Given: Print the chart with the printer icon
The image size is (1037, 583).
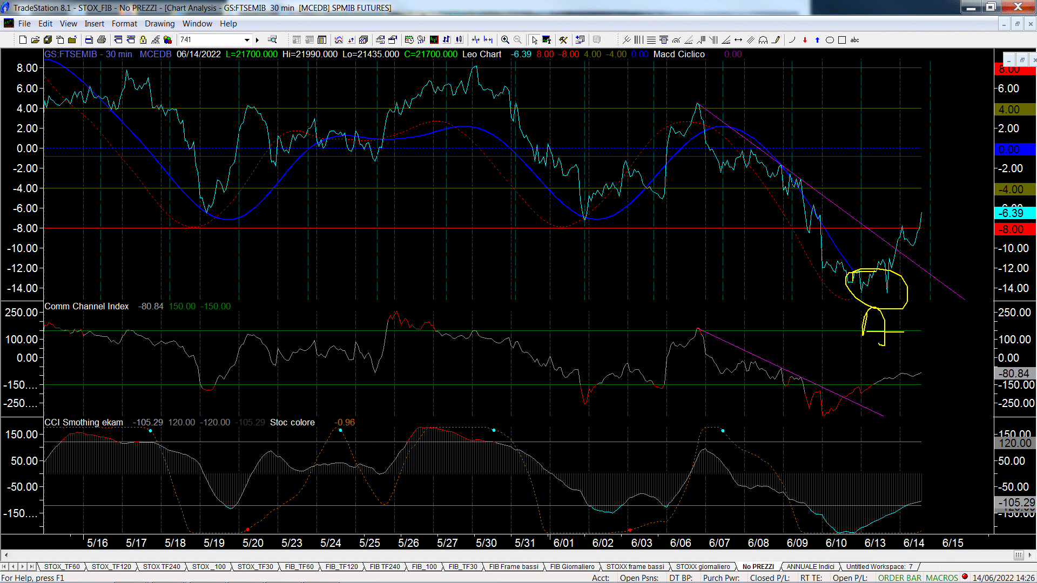Looking at the screenshot, I should (x=101, y=40).
